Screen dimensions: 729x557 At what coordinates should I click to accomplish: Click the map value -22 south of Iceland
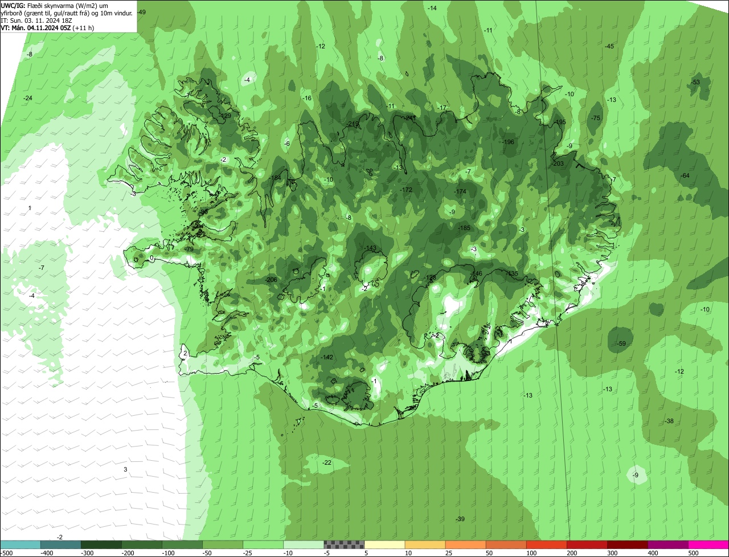pyautogui.click(x=327, y=462)
